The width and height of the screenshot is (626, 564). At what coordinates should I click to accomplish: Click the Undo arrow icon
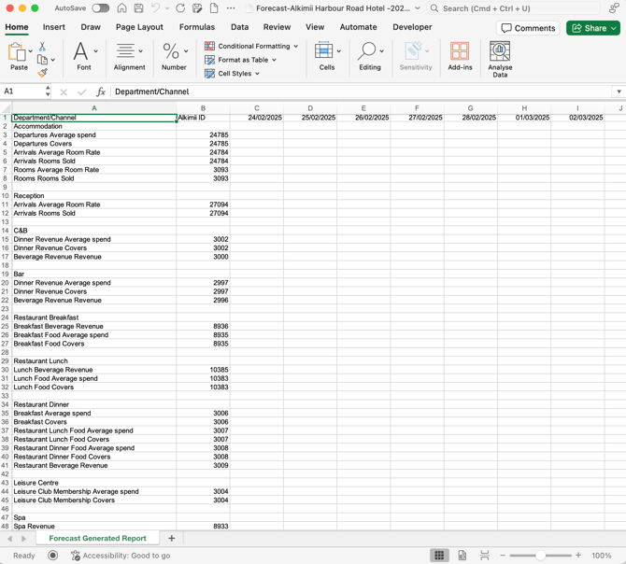coord(156,8)
